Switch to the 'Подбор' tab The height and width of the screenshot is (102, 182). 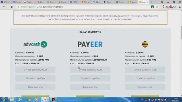(28, 2)
